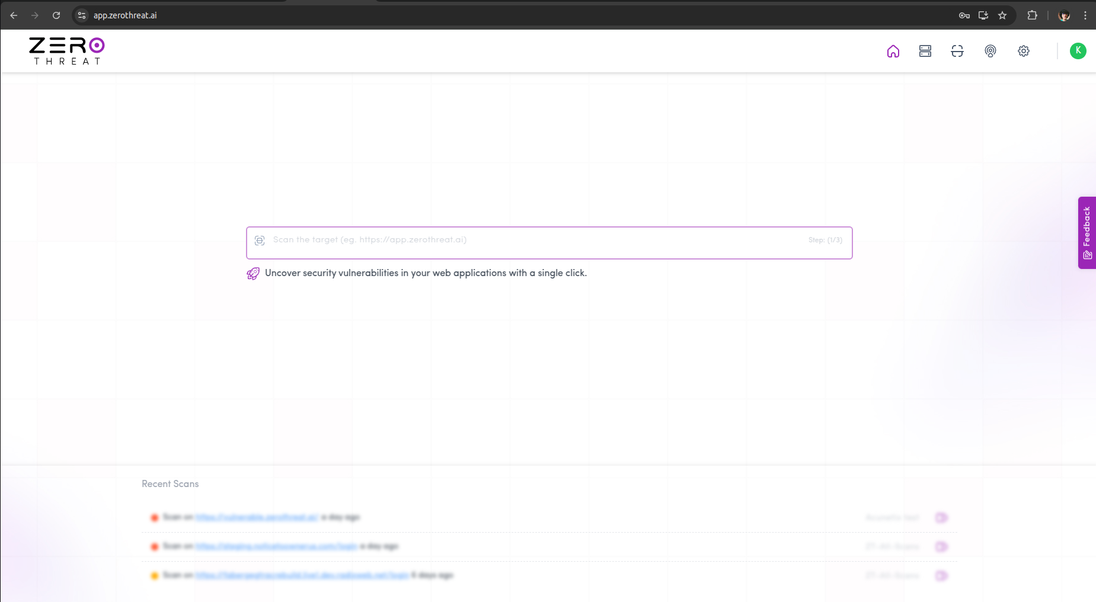This screenshot has height=602, width=1096.
Task: Open the scan link from 6 days ago
Action: click(x=302, y=575)
